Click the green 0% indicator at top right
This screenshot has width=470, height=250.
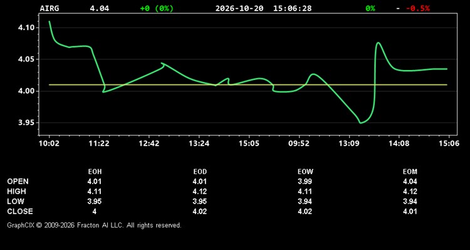tap(370, 8)
